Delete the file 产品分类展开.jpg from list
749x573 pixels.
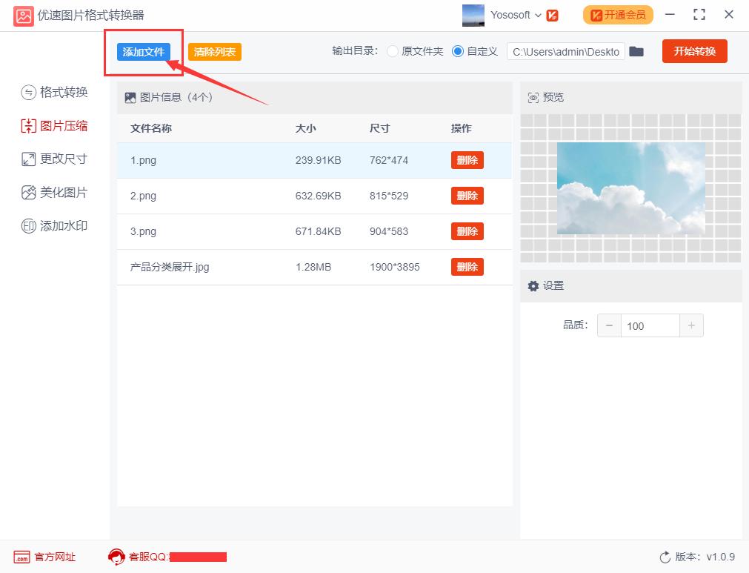pos(467,267)
